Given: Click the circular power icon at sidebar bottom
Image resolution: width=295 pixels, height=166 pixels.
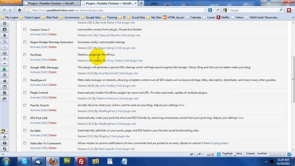Looking at the screenshot, I should (x=5, y=149).
